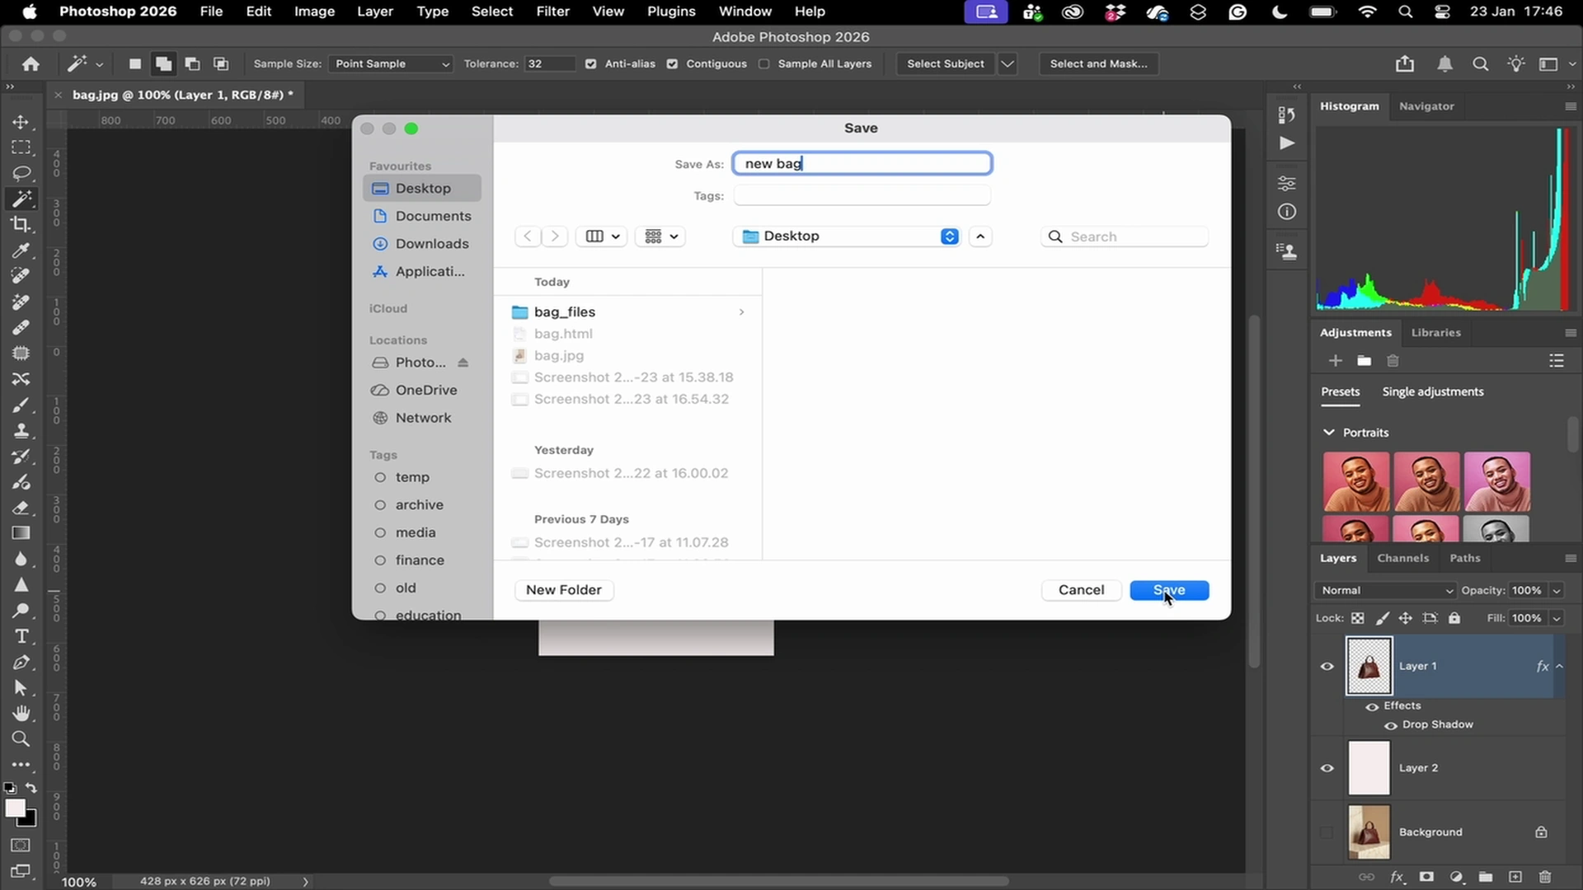Select the Crop tool

point(21,224)
